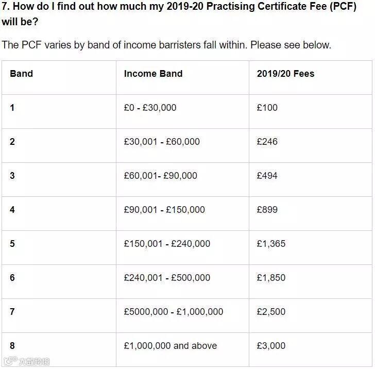Click the £2,500 fee cell
This screenshot has height=369, width=375.
coord(271,312)
